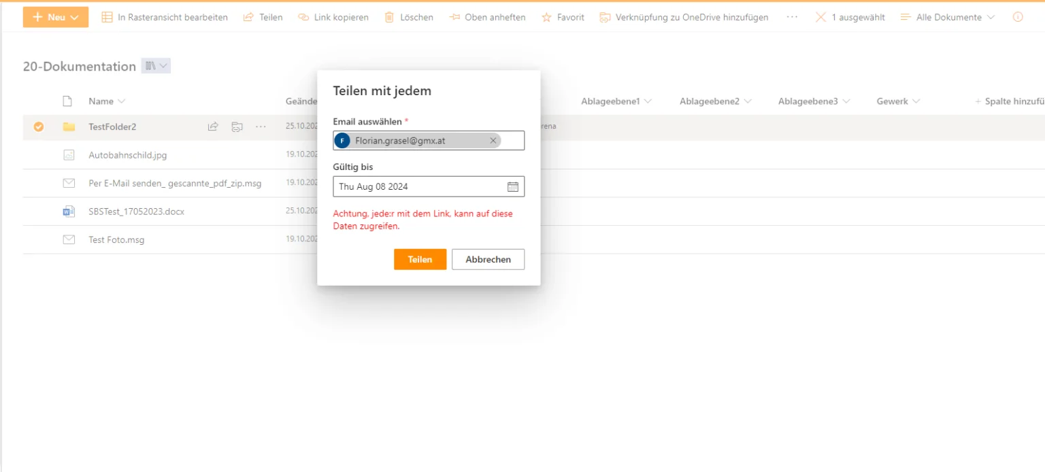Viewport: 1045px width, 472px height.
Task: Open the toolbar overflow menu
Action: [791, 17]
